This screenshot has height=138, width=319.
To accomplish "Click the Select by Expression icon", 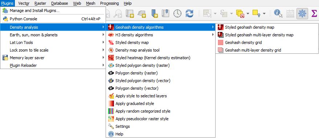I will coord(224,14).
